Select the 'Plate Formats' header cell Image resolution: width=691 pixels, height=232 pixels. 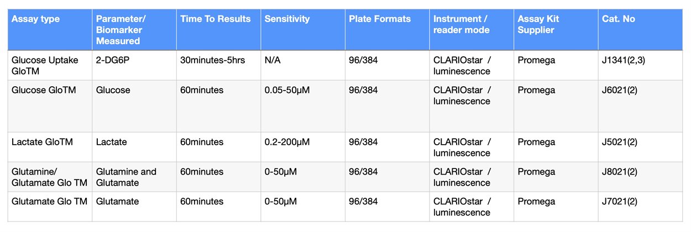[380, 19]
